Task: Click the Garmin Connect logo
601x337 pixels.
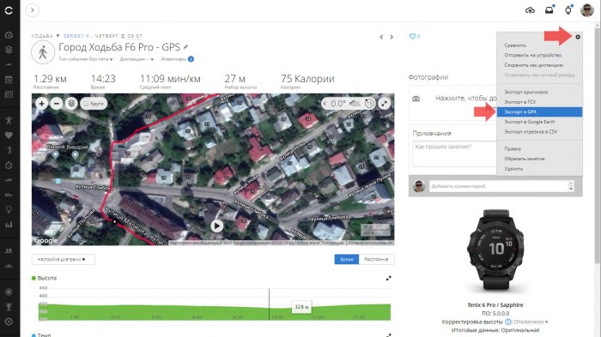Action: click(x=9, y=10)
